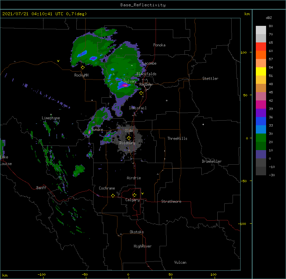Click the Lacombe city label
The width and height of the screenshot is (286, 279).
coord(149,63)
